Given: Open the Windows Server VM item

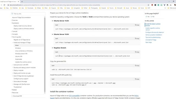Looking at the screenshot, I should tap(21, 54).
